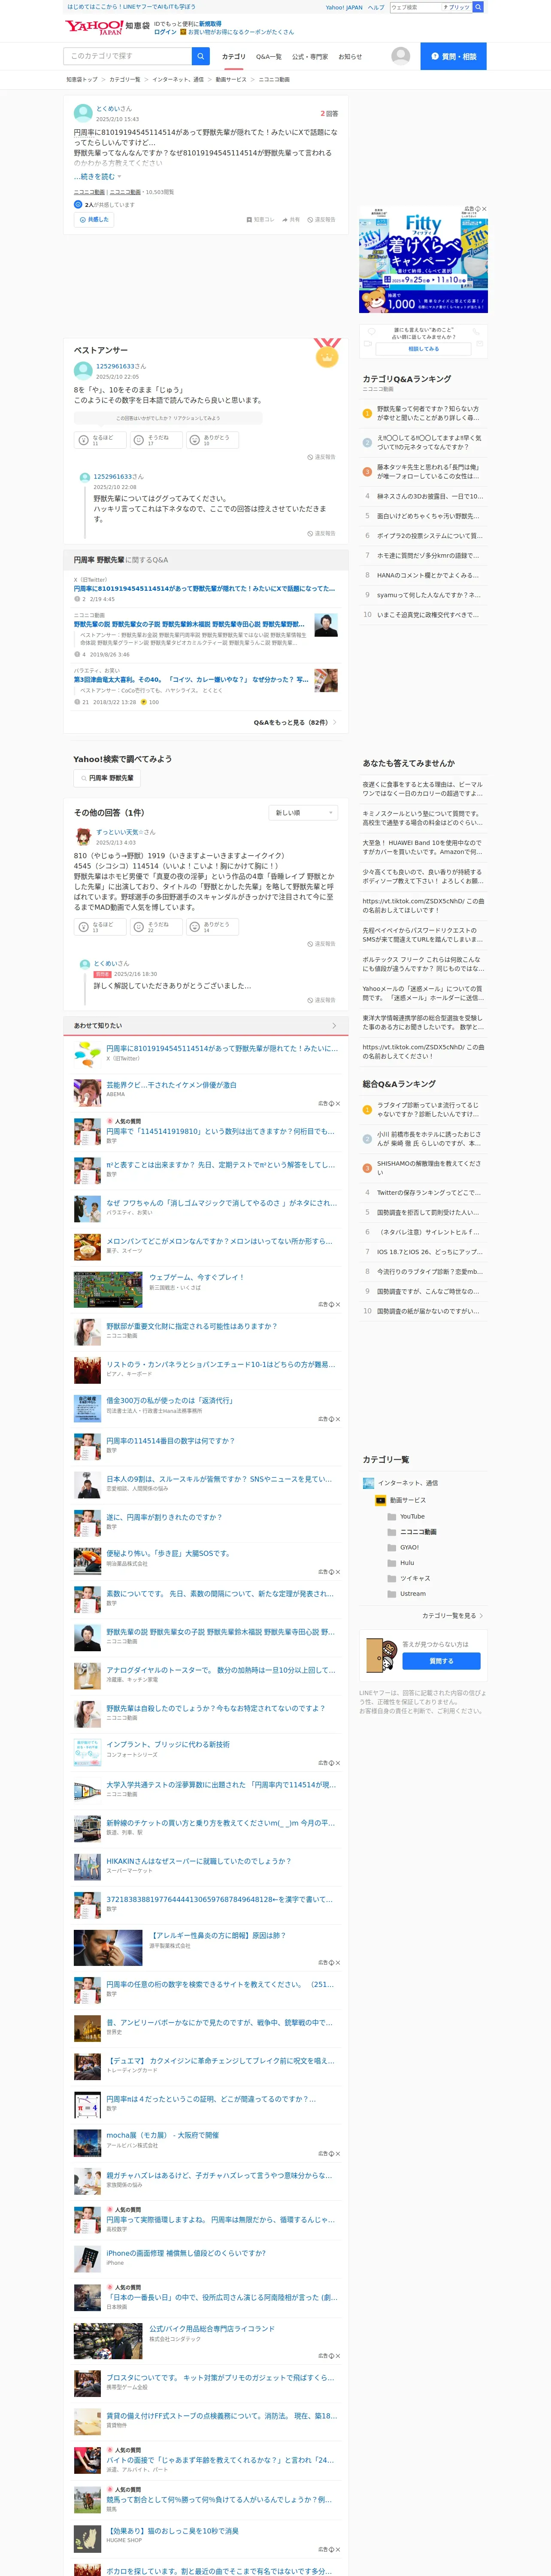The height and width of the screenshot is (2576, 551).
Task: Open the user profile avatar icon
Action: coord(400,56)
